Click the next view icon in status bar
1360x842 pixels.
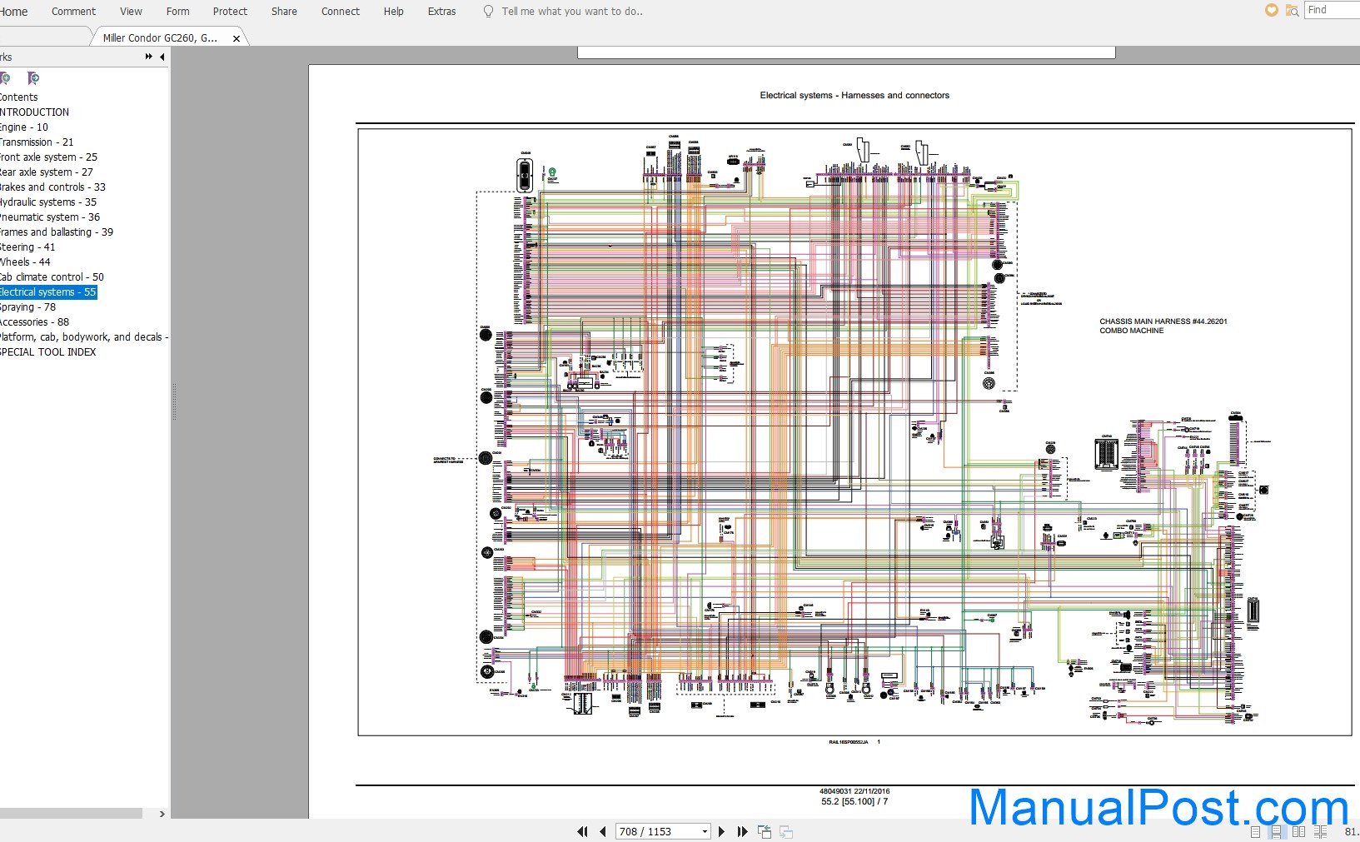point(785,831)
